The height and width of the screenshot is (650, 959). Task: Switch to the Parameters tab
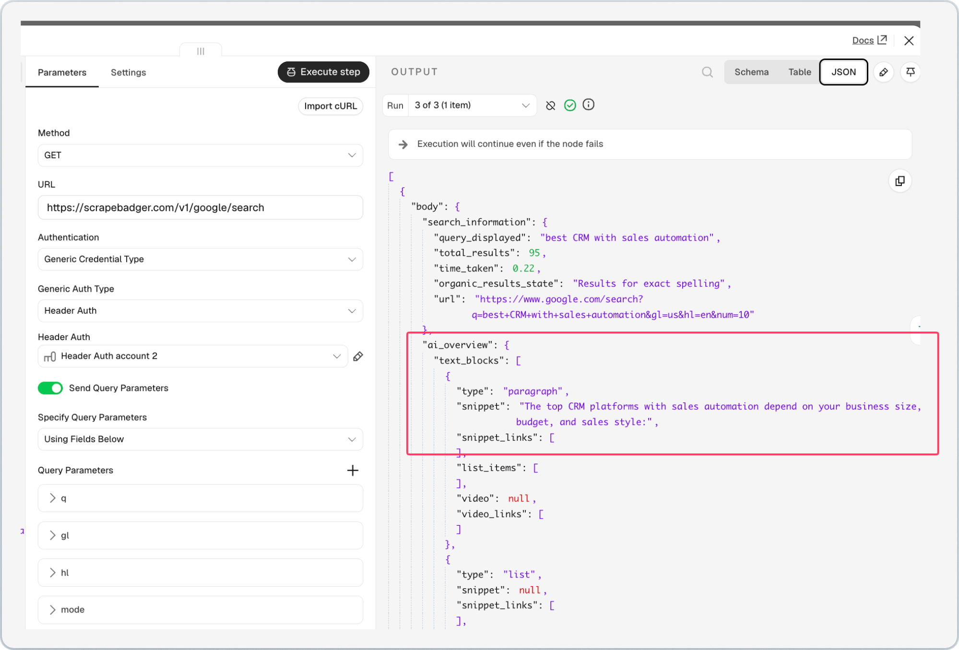click(x=62, y=72)
